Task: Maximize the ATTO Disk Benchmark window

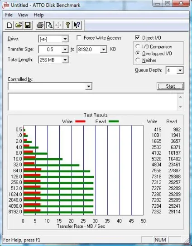Action: click(167, 4)
